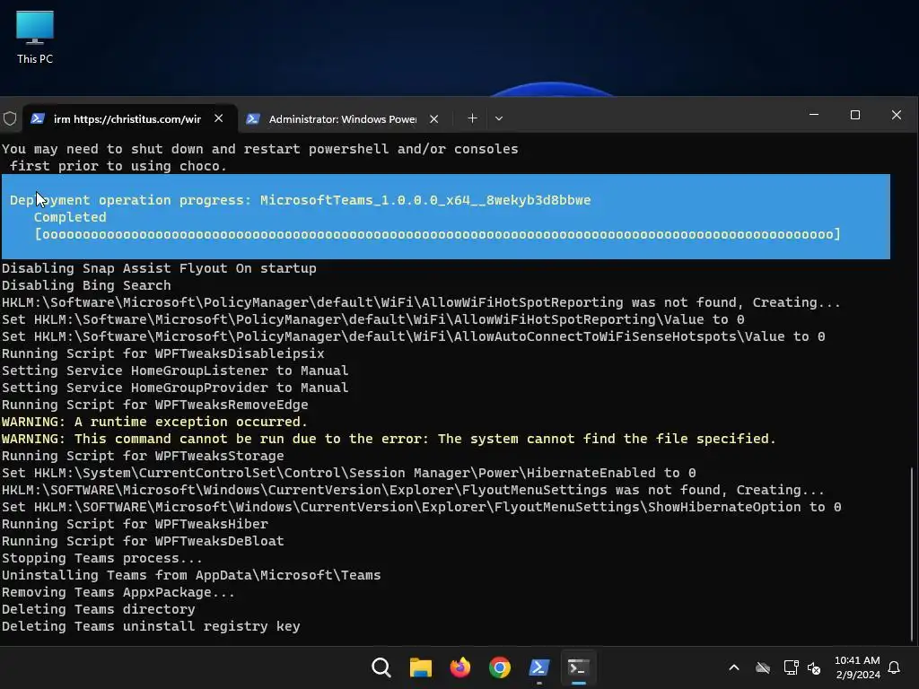
Task: Show hidden system tray icons
Action: (734, 667)
